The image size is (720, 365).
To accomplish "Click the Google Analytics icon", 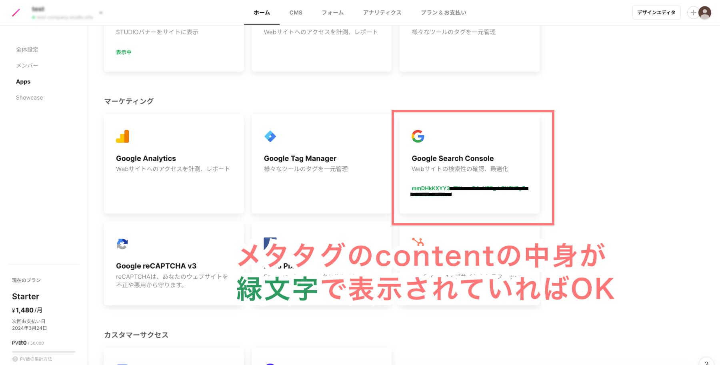I will [122, 136].
